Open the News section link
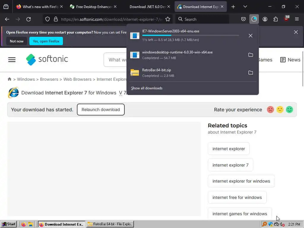 tap(290, 60)
